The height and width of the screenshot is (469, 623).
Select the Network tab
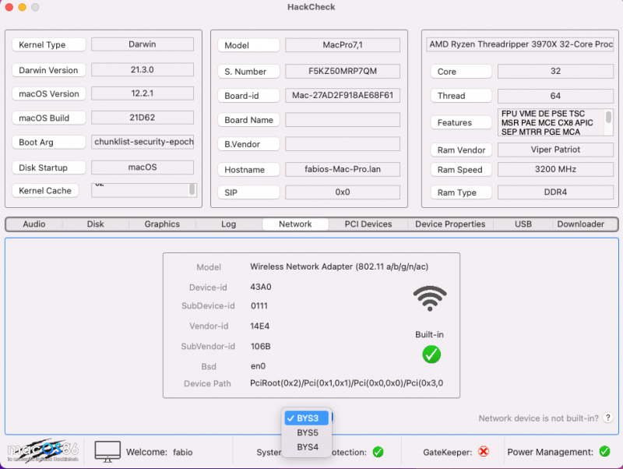(295, 224)
